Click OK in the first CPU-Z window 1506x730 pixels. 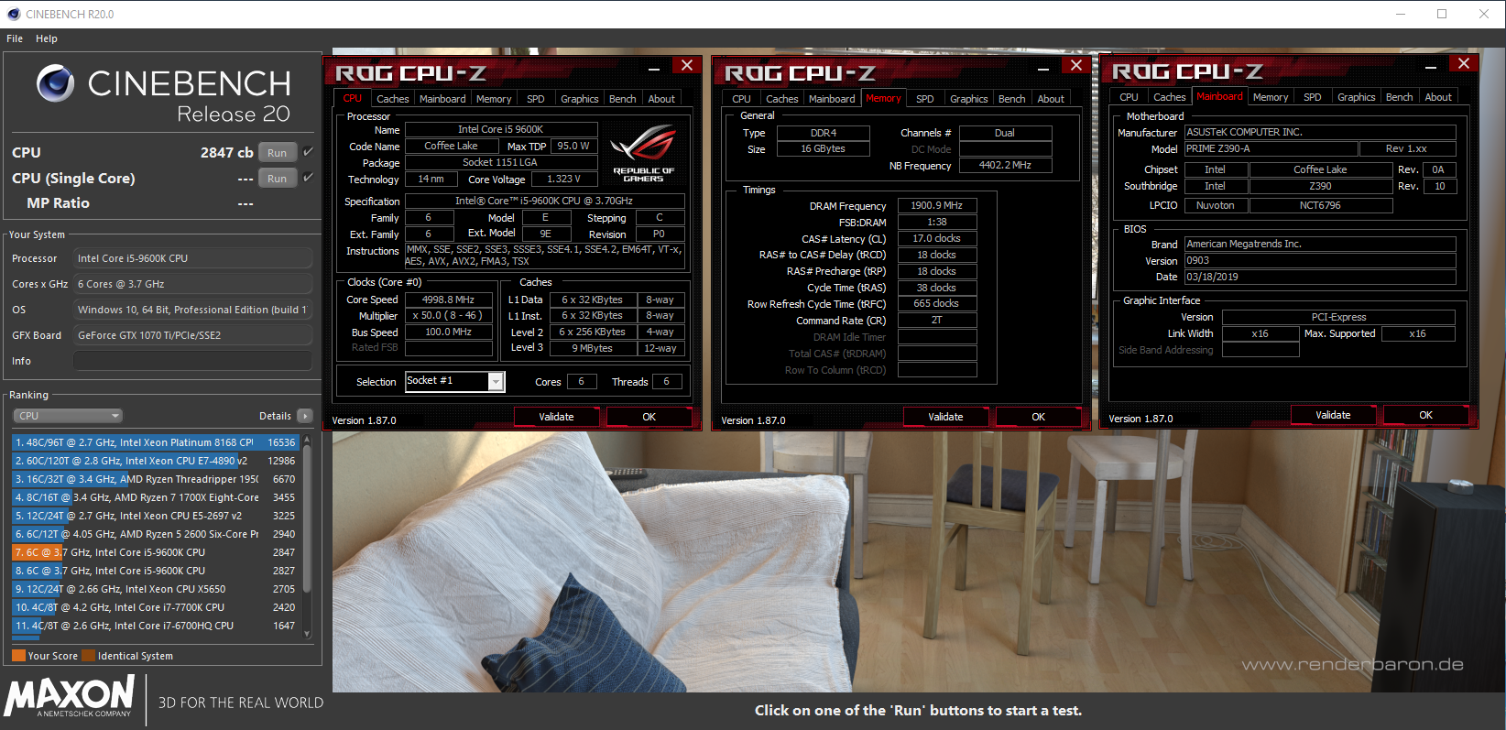click(x=649, y=417)
